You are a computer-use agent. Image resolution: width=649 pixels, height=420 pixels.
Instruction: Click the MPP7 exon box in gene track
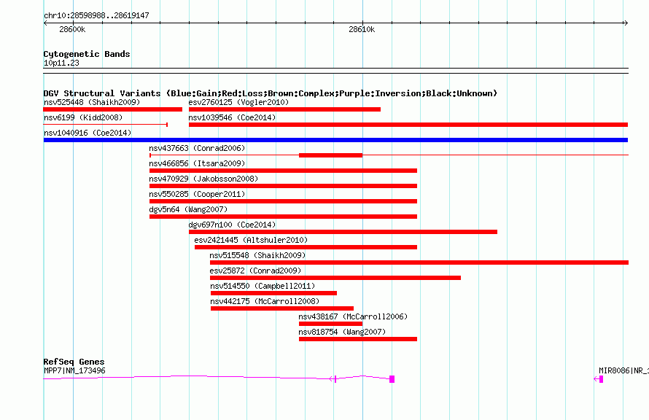tap(392, 379)
